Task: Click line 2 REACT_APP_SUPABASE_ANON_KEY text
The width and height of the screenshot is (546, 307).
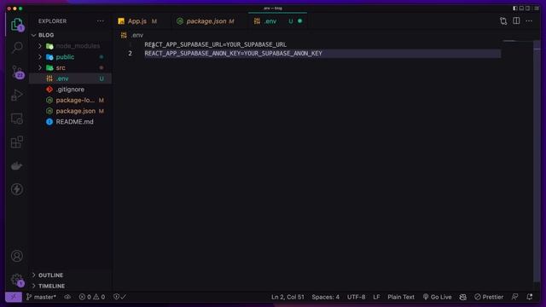Action: tap(233, 53)
